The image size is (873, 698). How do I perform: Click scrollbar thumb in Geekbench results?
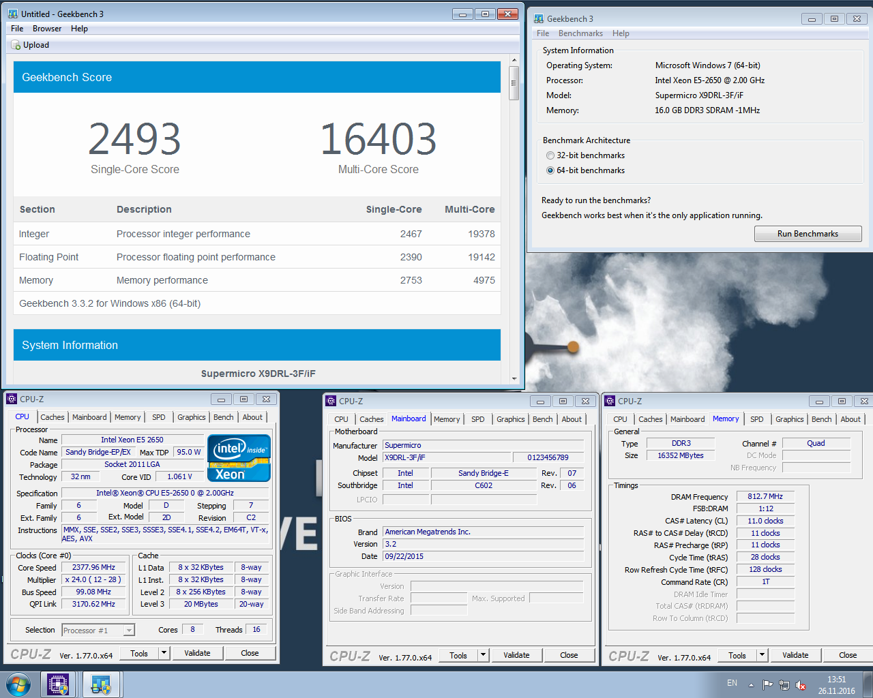pyautogui.click(x=514, y=84)
